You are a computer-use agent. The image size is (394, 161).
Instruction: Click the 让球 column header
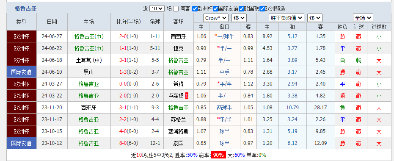click(x=358, y=27)
